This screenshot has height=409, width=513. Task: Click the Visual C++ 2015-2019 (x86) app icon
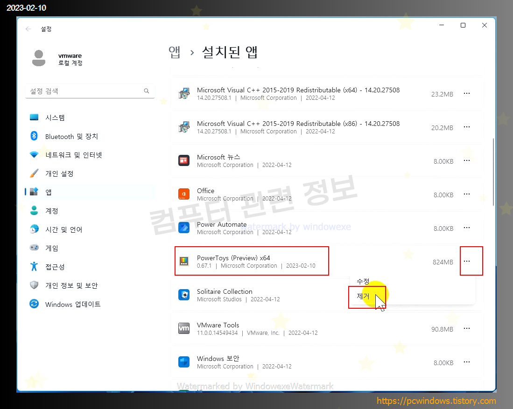pyautogui.click(x=184, y=127)
